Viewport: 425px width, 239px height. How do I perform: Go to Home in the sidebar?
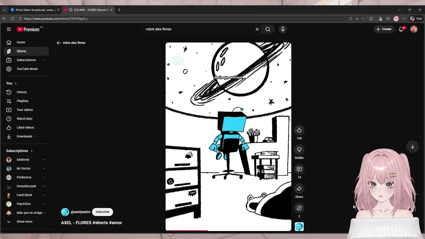(26, 42)
